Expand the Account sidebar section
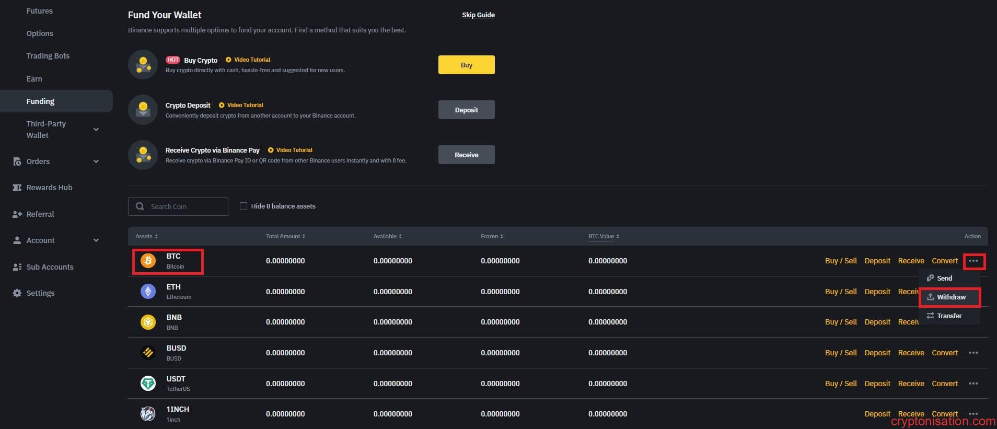The width and height of the screenshot is (997, 429). [x=96, y=240]
